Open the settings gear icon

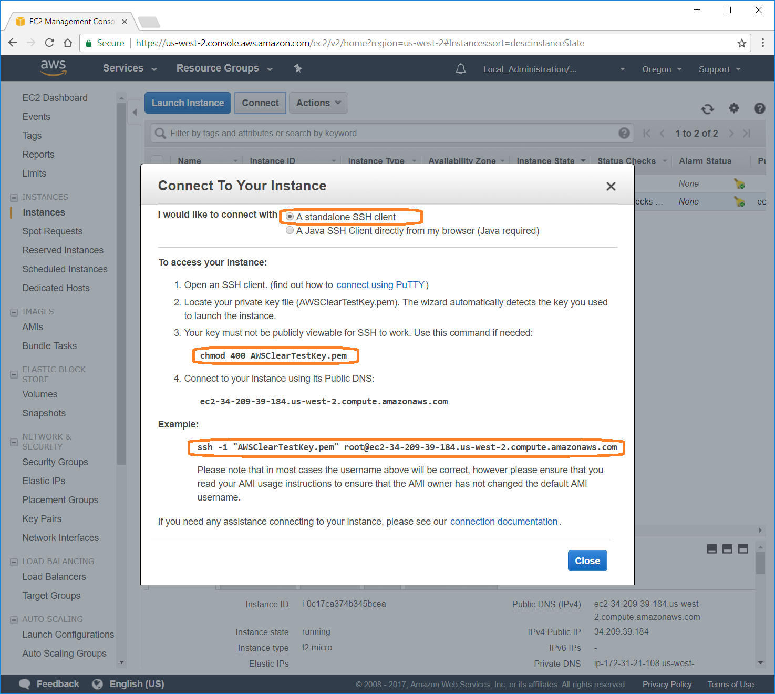click(733, 108)
